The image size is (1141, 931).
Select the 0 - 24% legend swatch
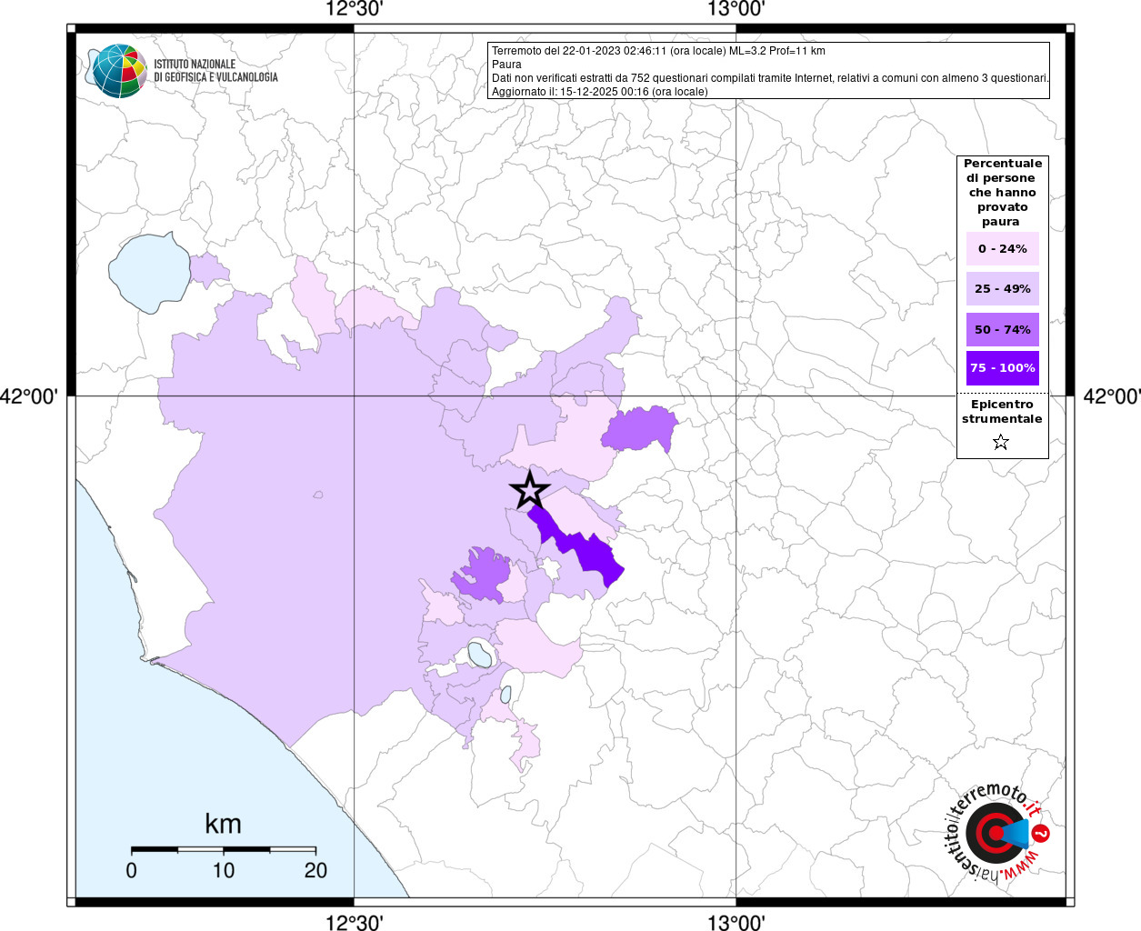click(x=1002, y=248)
